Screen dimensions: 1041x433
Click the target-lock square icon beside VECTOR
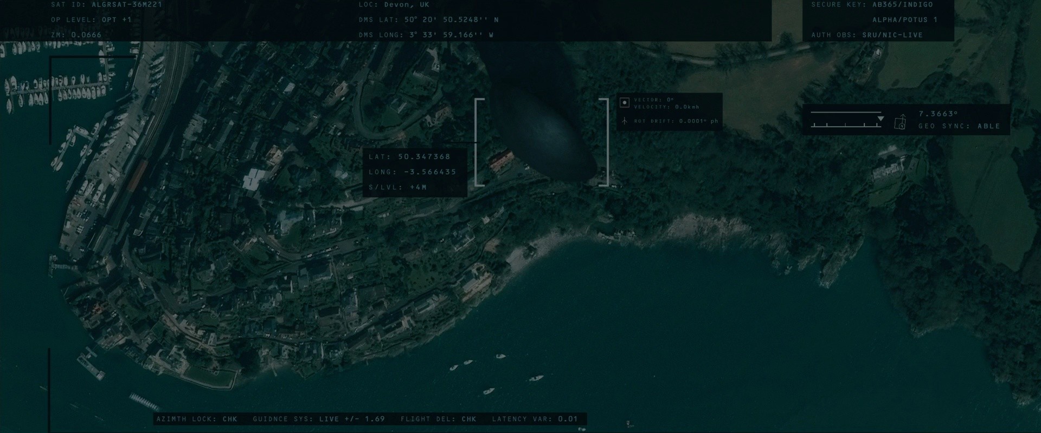625,102
